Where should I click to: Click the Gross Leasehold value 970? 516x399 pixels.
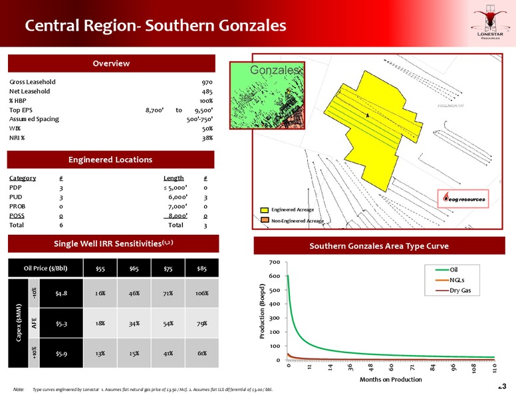click(207, 82)
